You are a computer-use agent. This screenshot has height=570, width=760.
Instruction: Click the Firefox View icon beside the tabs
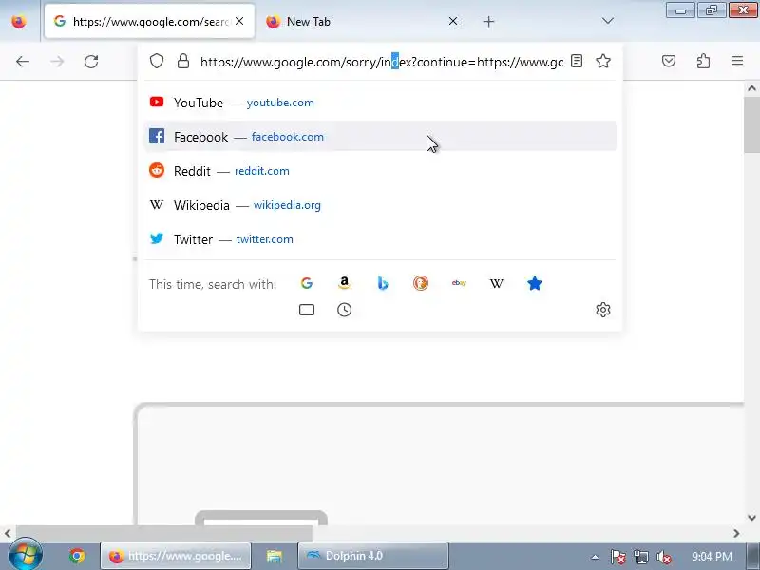pyautogui.click(x=19, y=22)
